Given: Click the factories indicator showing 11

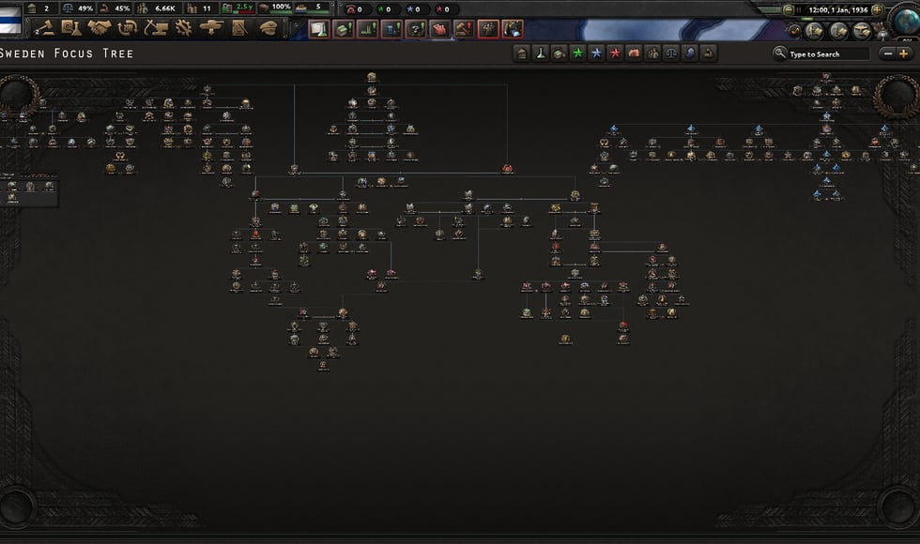Looking at the screenshot, I should point(200,8).
